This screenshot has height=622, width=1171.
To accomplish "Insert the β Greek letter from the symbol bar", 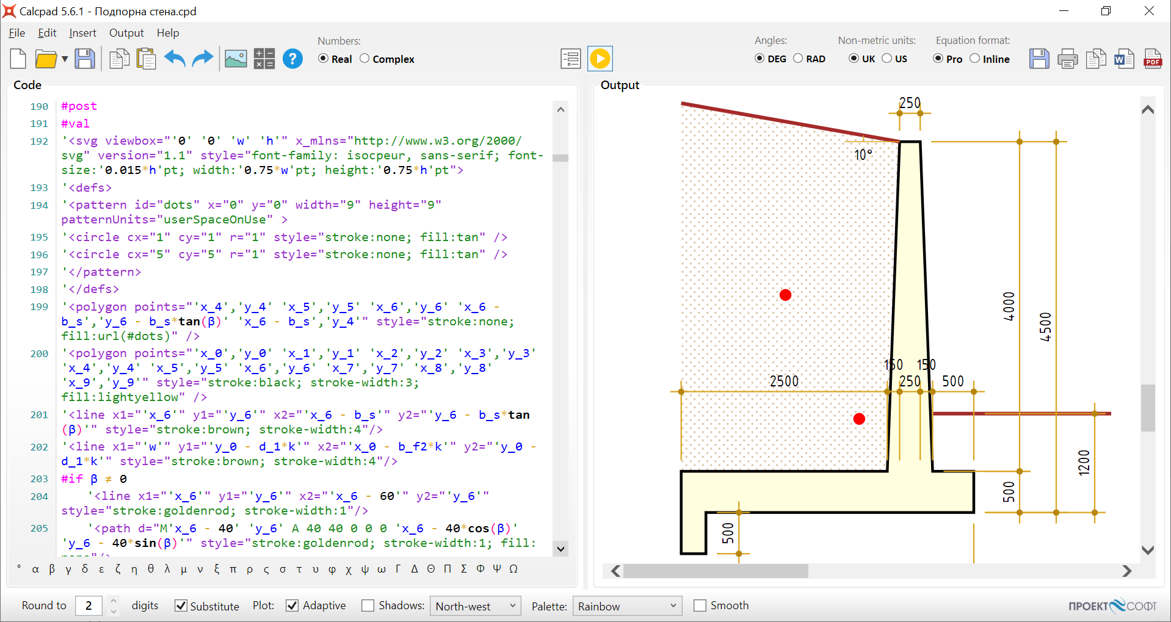I will 51,568.
